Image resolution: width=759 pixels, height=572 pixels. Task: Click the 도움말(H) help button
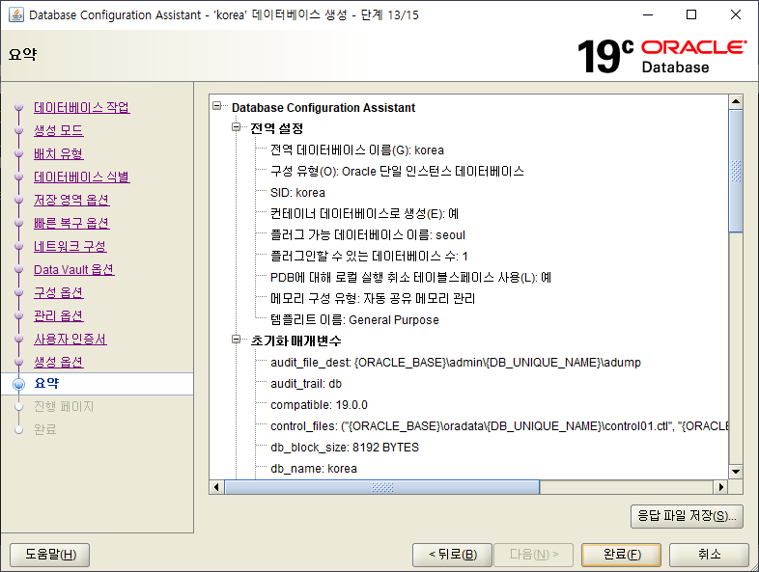click(x=50, y=554)
